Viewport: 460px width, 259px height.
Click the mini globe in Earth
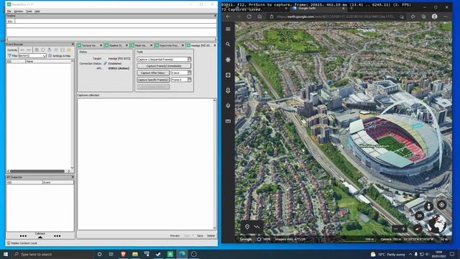click(437, 224)
